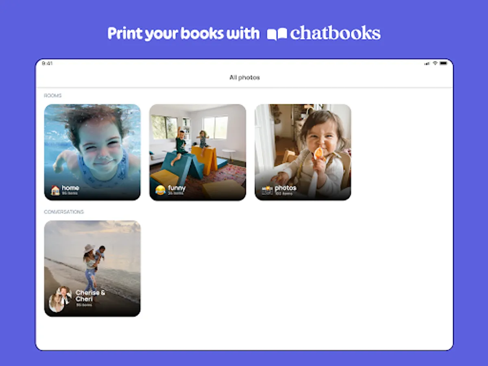Viewport: 488px width, 366px height.
Task: Open the Cherise & Cheri beach conversation
Action: point(92,268)
